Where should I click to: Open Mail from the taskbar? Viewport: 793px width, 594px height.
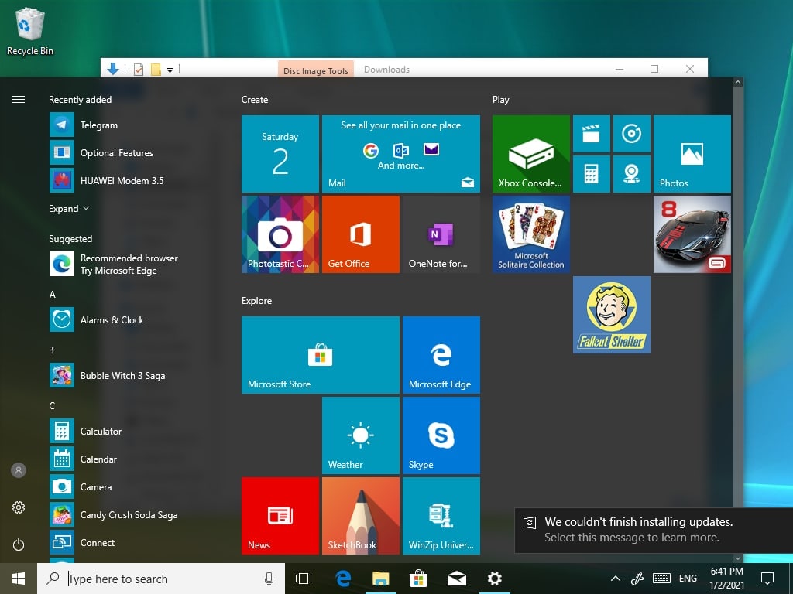click(x=457, y=579)
